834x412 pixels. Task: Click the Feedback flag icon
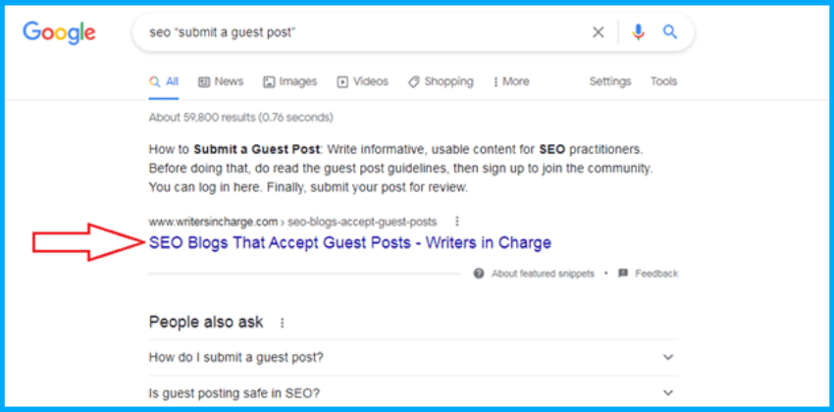pyautogui.click(x=623, y=274)
